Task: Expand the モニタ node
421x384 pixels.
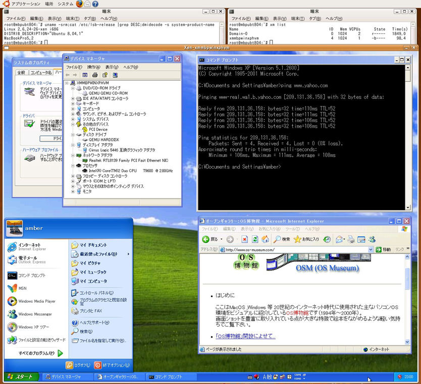Action: point(73,191)
